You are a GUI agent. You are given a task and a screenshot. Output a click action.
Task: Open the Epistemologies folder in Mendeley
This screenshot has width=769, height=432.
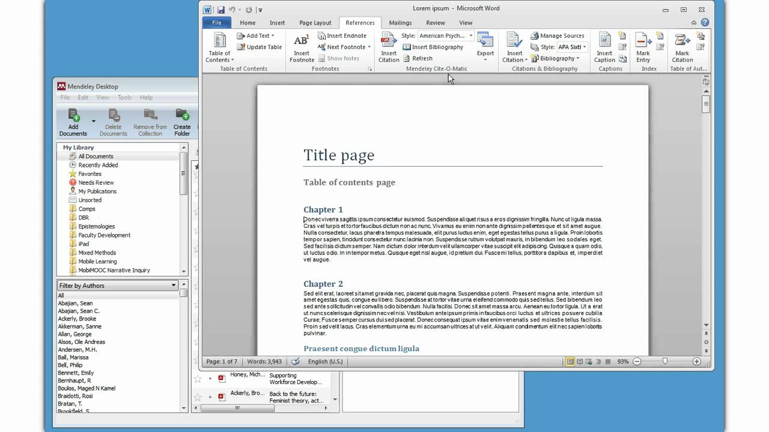click(x=92, y=226)
